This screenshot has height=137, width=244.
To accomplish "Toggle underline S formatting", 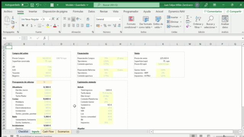I will pos(32,25).
